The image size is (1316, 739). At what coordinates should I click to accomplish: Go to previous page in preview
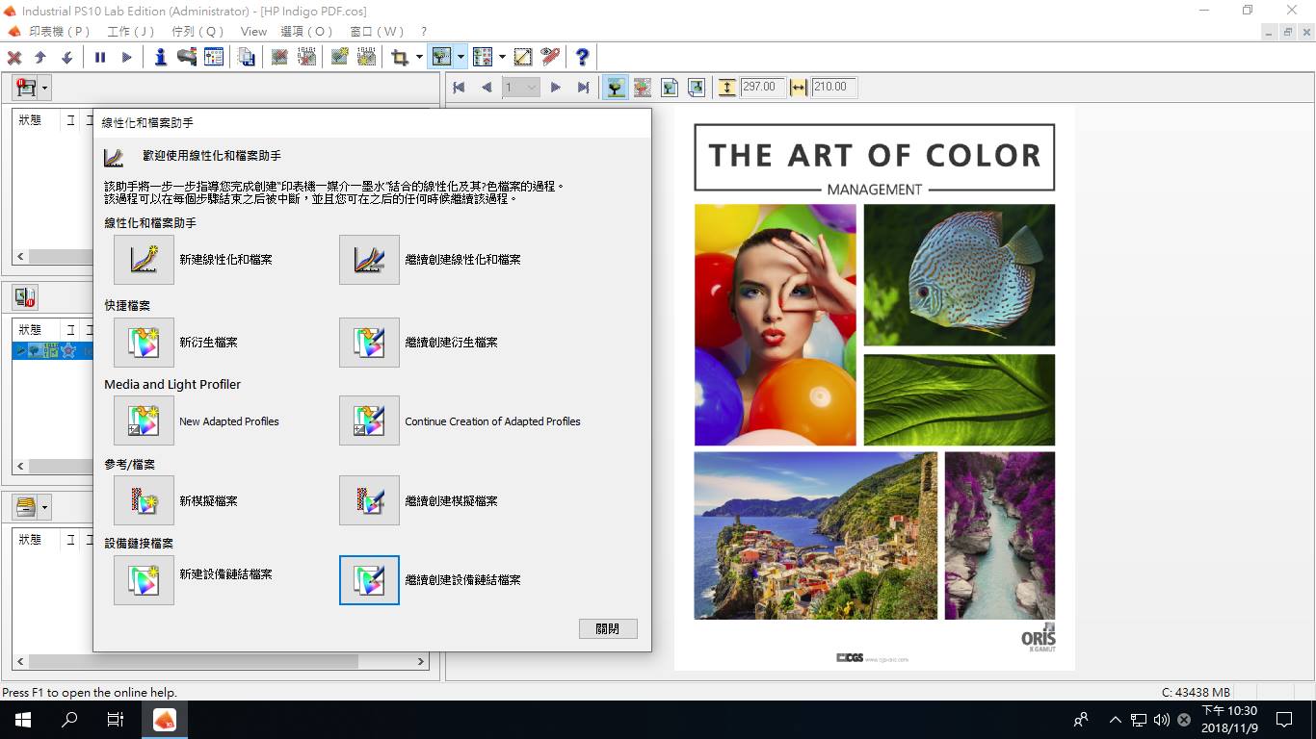click(x=487, y=88)
